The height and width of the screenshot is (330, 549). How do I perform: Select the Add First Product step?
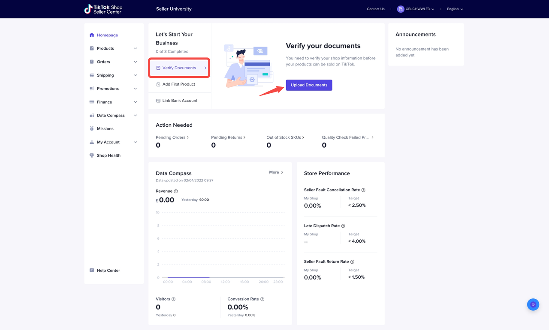point(176,84)
